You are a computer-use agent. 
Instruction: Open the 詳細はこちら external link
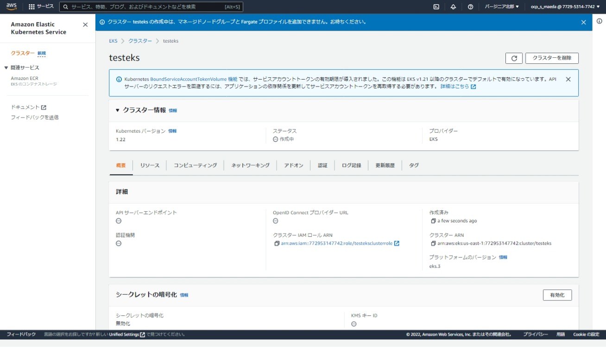coord(458,86)
